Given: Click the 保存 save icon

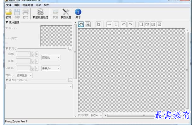Looking at the screenshot, I should point(17,14).
